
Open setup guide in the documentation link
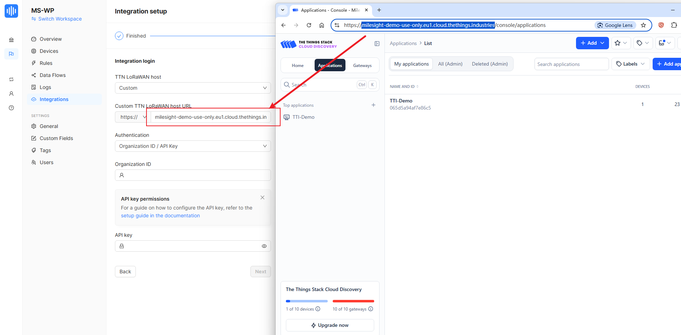pyautogui.click(x=160, y=216)
